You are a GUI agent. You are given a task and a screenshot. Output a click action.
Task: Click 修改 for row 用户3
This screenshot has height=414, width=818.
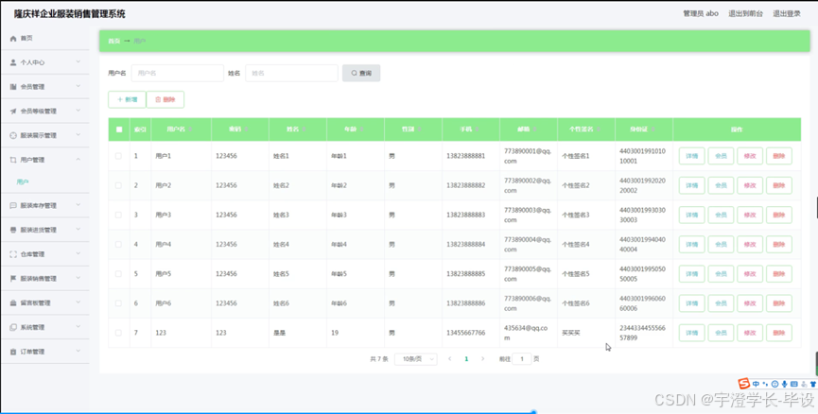click(750, 215)
